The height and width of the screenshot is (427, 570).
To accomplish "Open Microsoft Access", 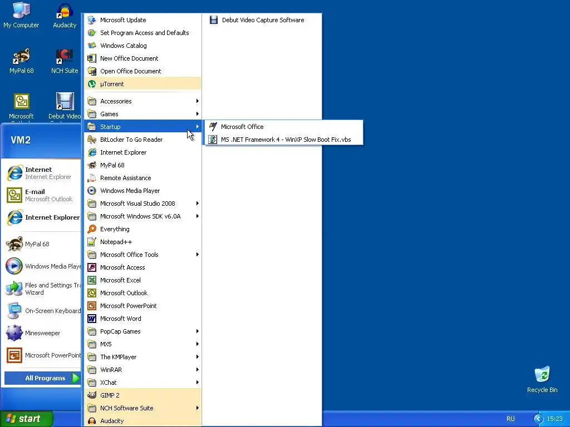I will [142, 267].
